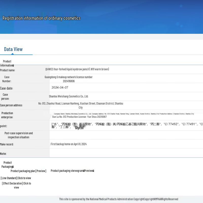Click the QIAWES eyebrow pencil product name
Screen dimensions: 203x203
[x=77, y=69]
